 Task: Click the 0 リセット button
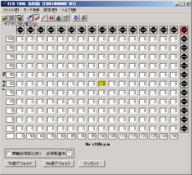(x=92, y=163)
